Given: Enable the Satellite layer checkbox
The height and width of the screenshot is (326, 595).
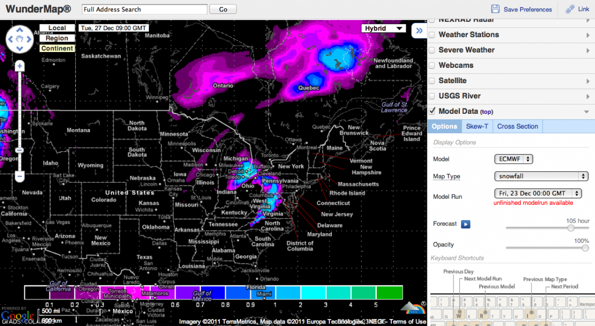Looking at the screenshot, I should 432,81.
